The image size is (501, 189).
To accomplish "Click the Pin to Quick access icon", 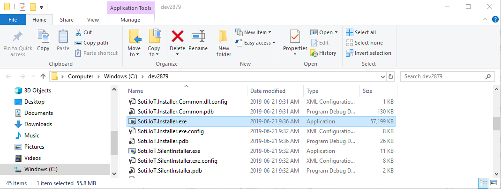I will tap(17, 37).
